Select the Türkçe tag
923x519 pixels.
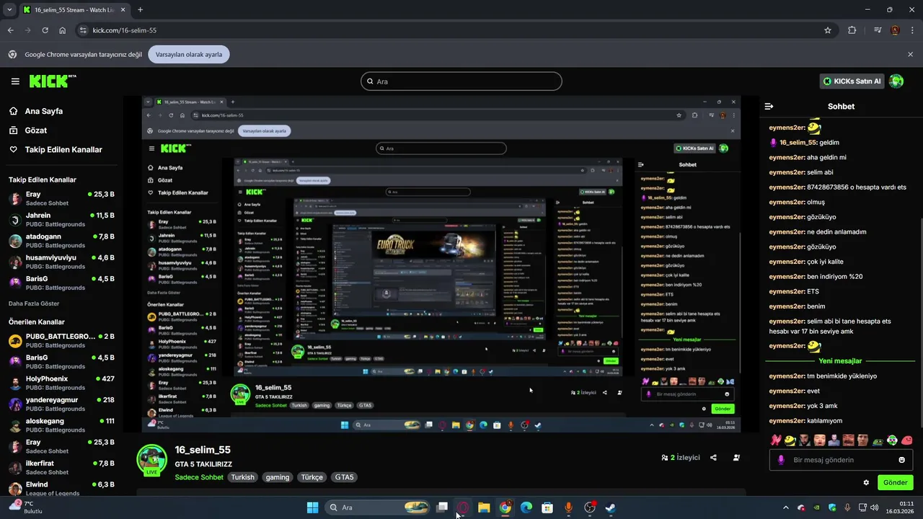(312, 477)
